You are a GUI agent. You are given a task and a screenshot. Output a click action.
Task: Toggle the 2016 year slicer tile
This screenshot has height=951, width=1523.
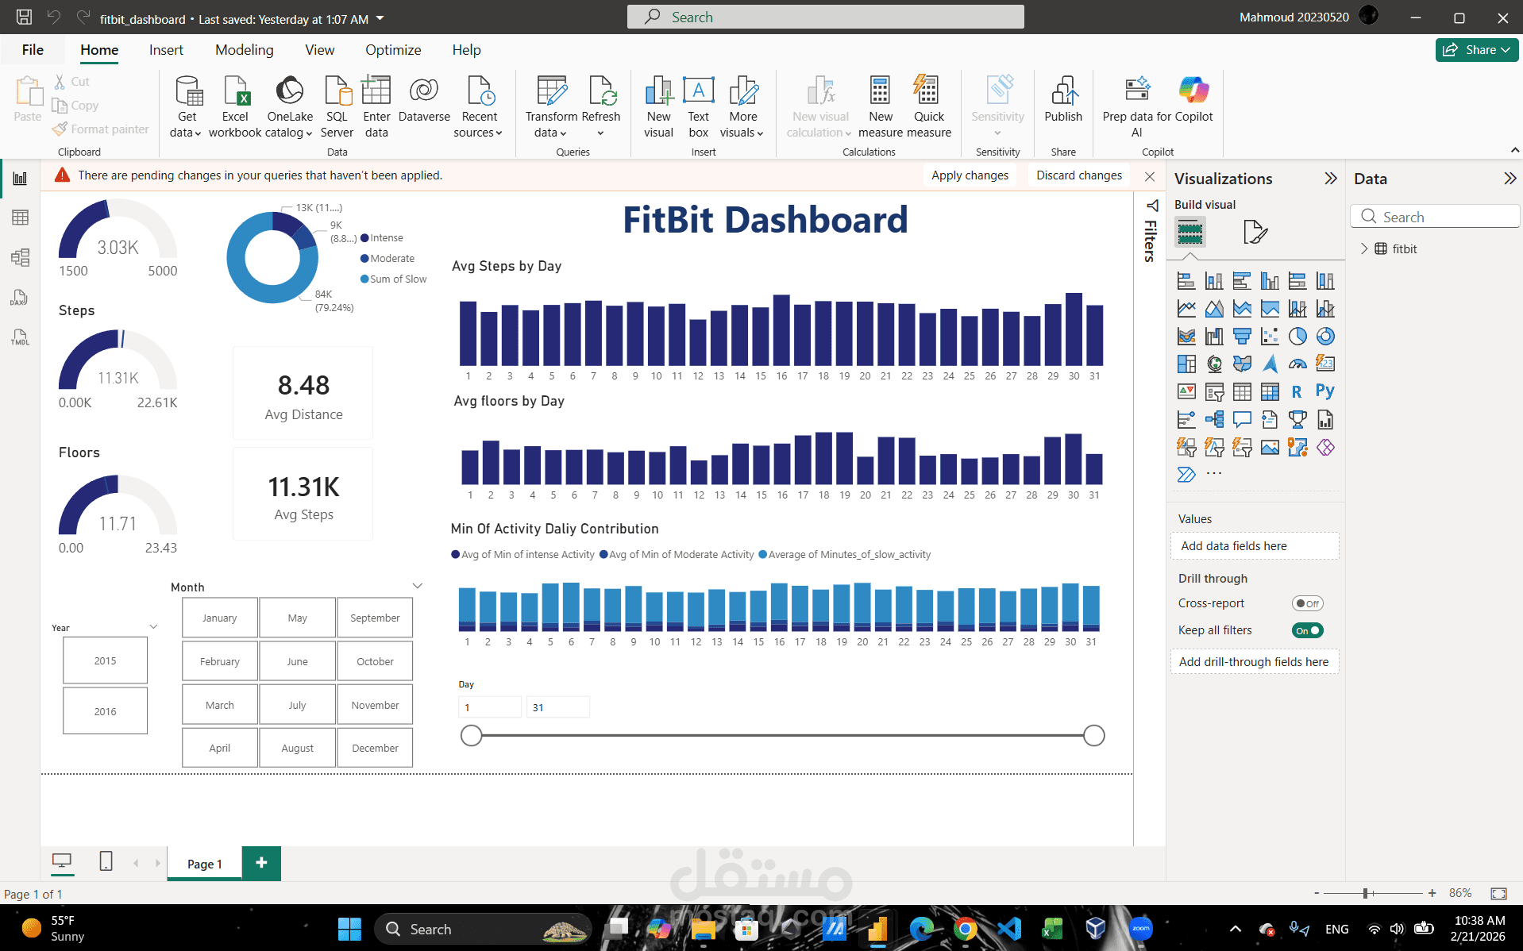pos(105,711)
